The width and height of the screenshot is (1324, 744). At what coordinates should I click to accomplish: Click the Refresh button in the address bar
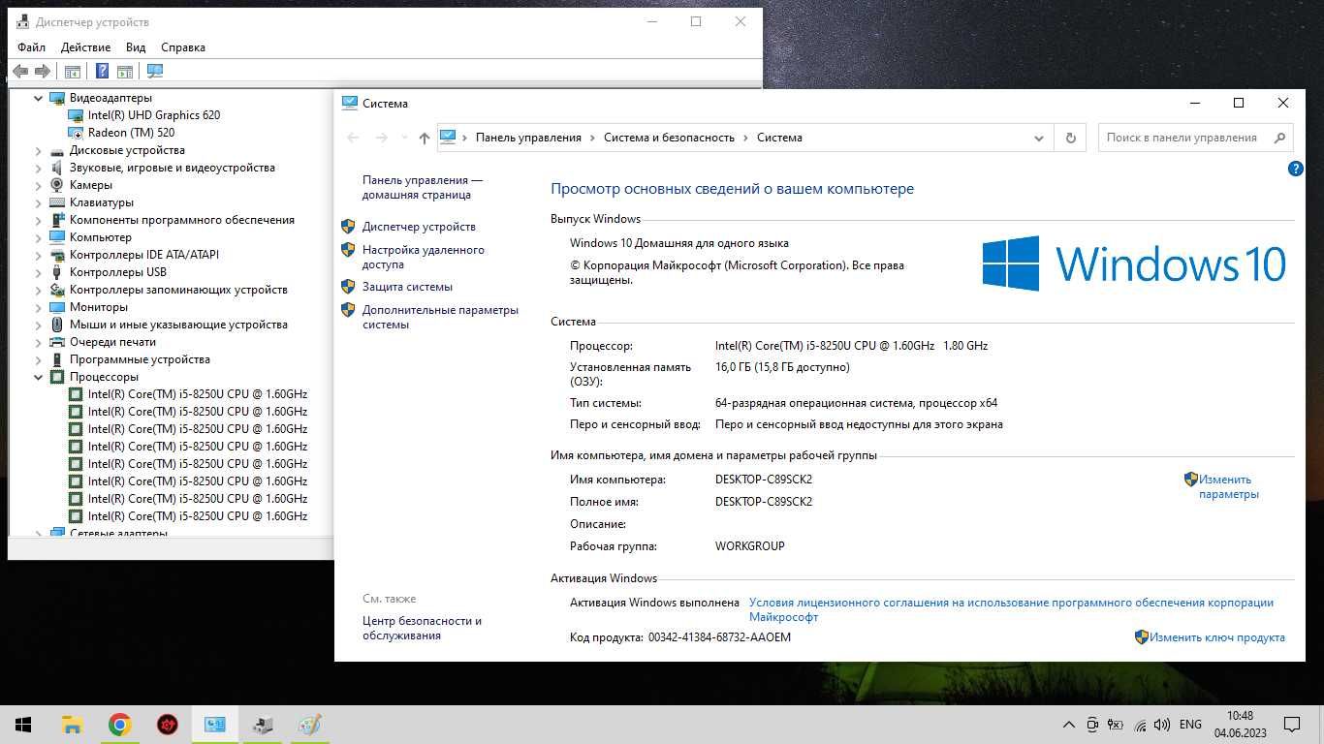pyautogui.click(x=1070, y=138)
